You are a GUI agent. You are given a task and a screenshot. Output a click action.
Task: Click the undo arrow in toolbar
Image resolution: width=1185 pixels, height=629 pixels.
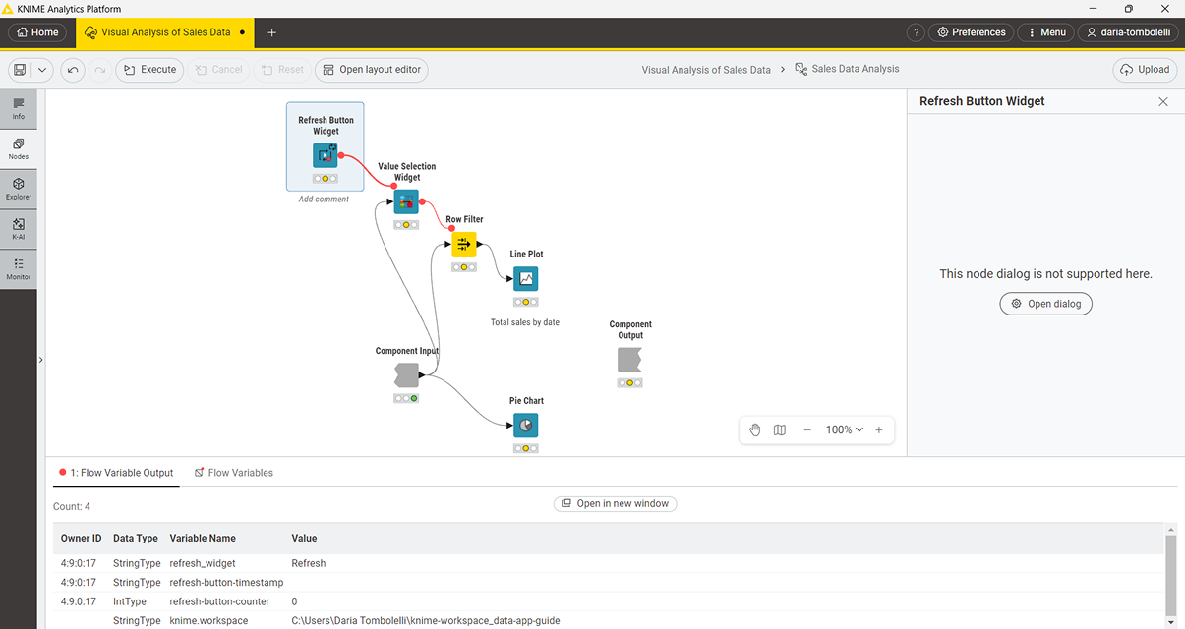(73, 70)
